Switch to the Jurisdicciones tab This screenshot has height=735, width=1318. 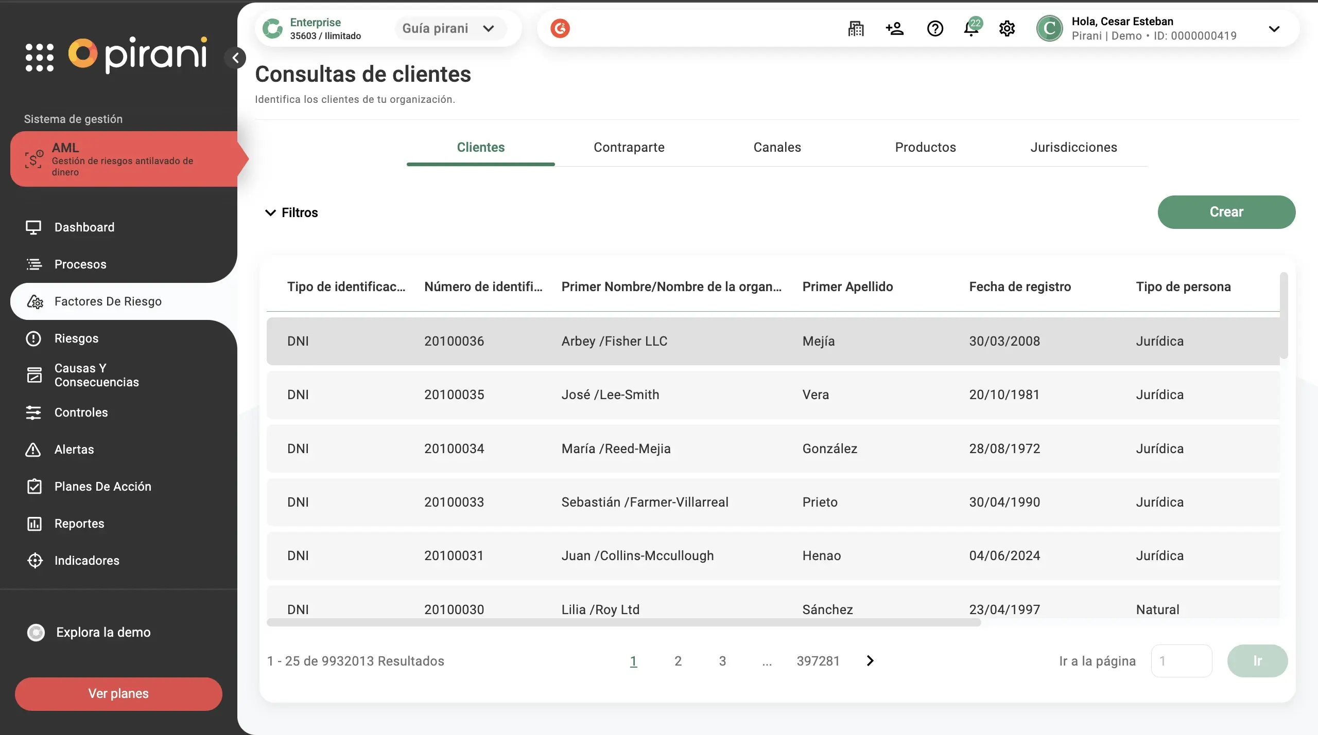(1073, 148)
